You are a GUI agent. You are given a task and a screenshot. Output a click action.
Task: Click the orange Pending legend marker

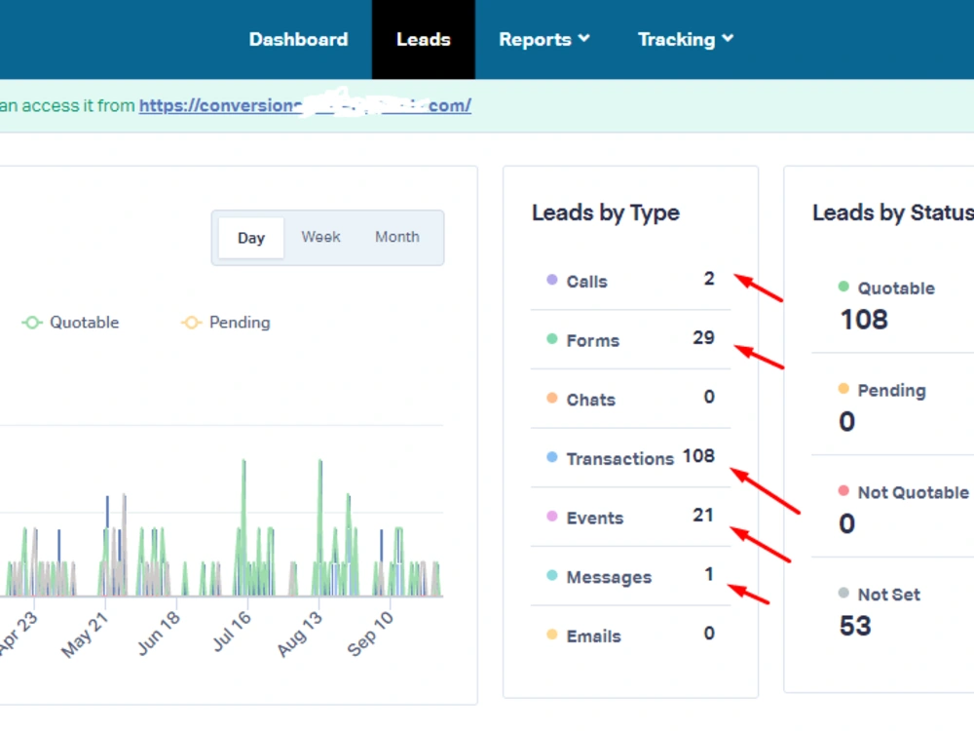tap(191, 323)
